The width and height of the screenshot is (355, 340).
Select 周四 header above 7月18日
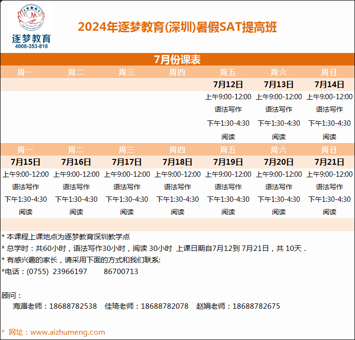click(x=177, y=150)
